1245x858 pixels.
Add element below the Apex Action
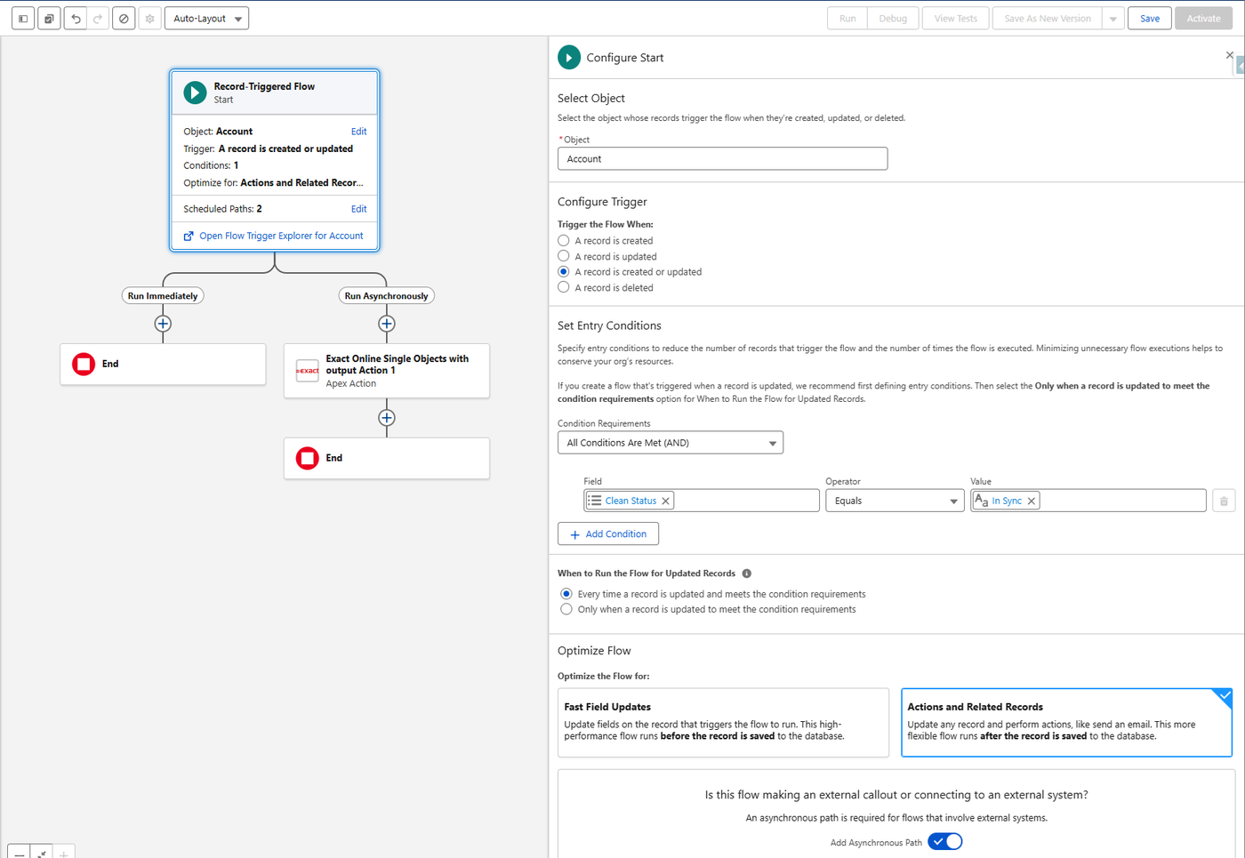pyautogui.click(x=387, y=418)
